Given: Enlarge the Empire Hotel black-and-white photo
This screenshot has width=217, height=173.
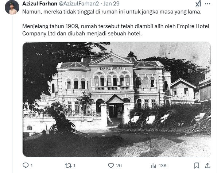Looking at the screenshot, I should (117, 99).
